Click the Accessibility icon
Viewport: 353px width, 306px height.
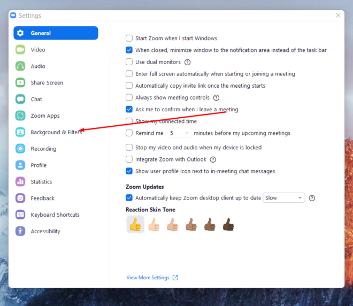[20, 231]
